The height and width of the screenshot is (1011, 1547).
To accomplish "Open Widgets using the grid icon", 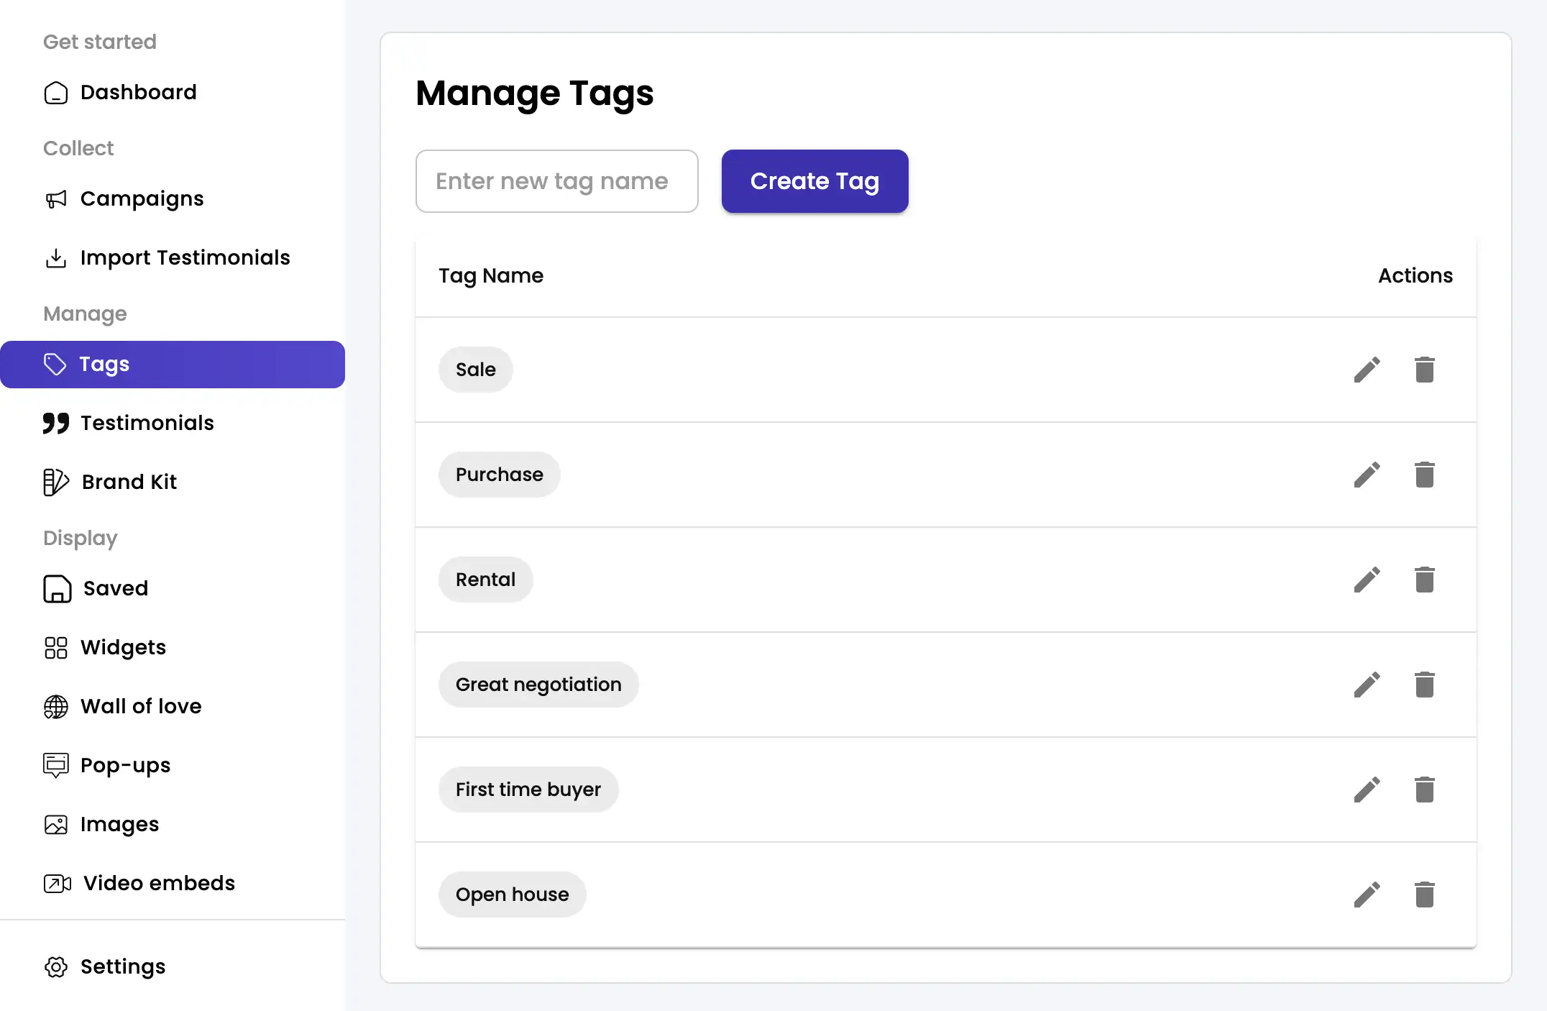I will (56, 648).
